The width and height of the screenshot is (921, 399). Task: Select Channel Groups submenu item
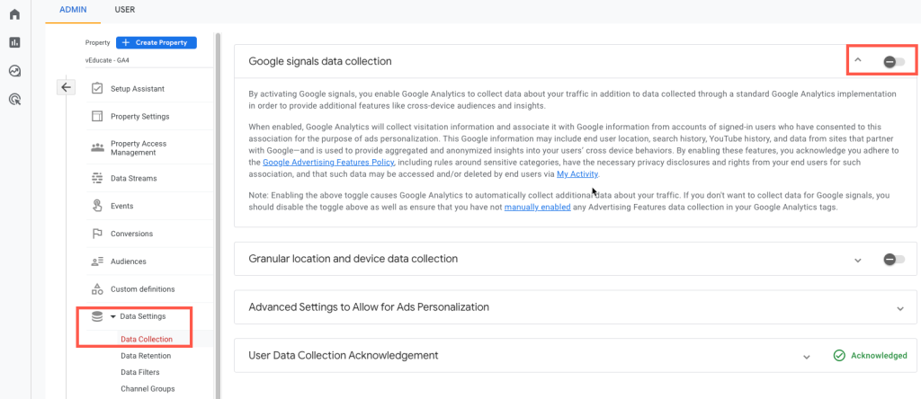[148, 388]
